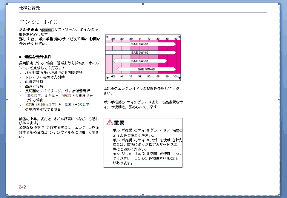Click the paragraph starting 過酷な条件下で

point(59,132)
